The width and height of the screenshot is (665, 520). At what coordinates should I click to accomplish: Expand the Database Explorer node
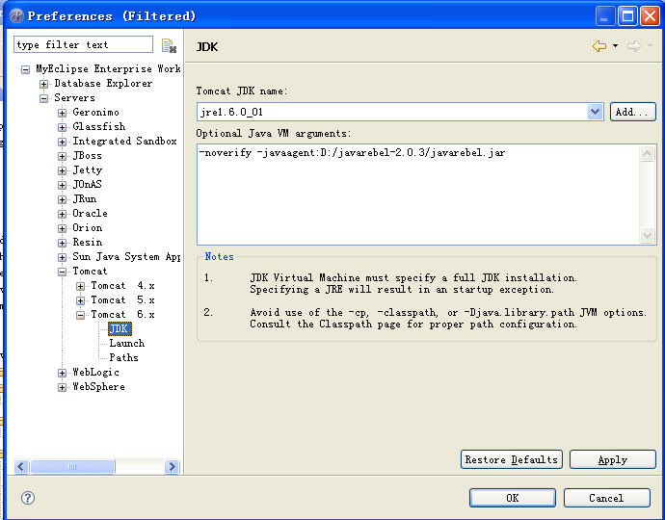[43, 84]
